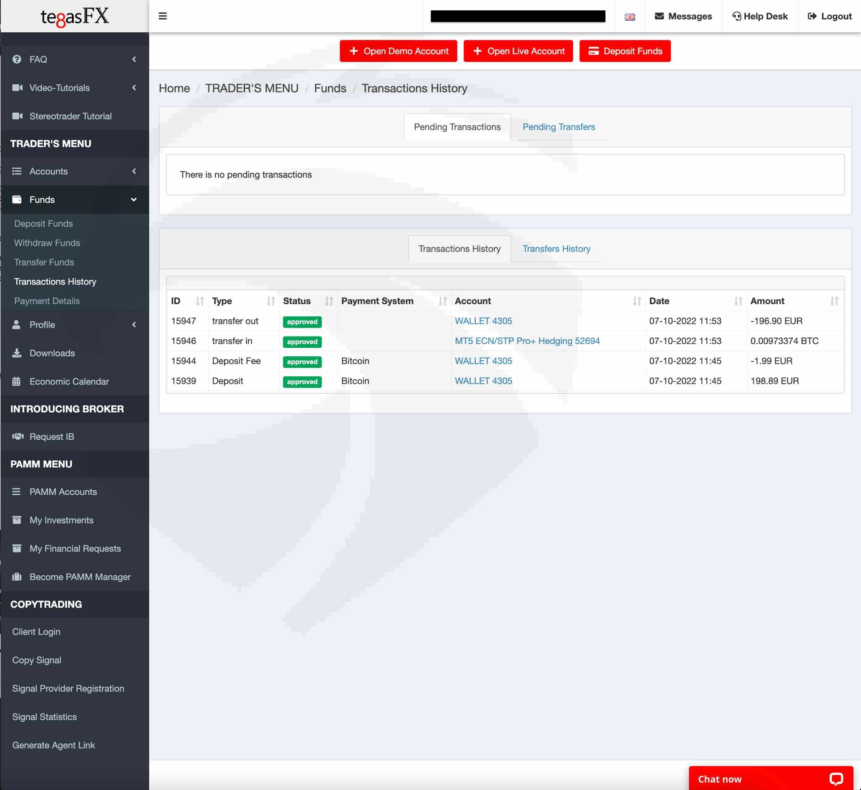
Task: Click approved badge in transfer out row
Action: pos(302,322)
